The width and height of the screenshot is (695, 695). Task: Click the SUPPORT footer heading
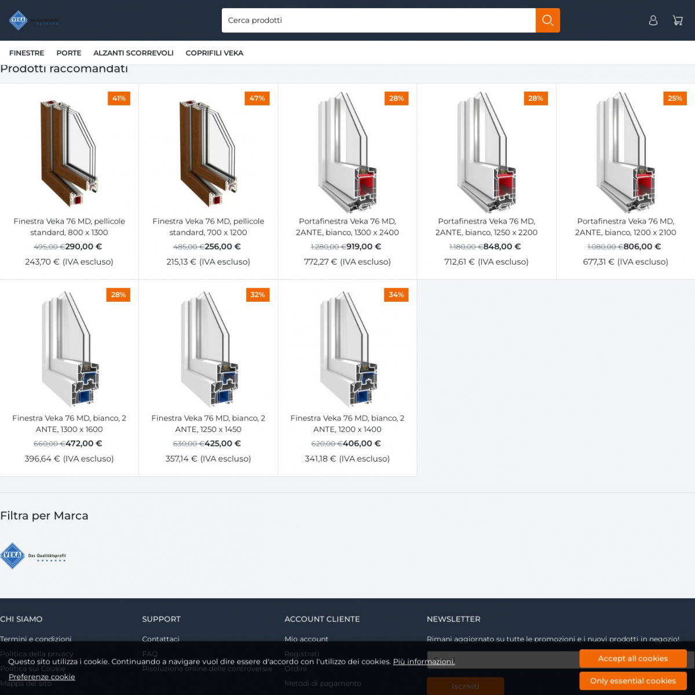(x=162, y=619)
